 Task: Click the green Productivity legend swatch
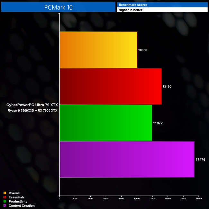click(x=5, y=201)
